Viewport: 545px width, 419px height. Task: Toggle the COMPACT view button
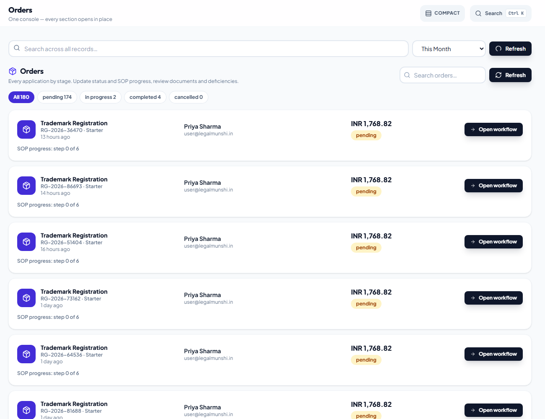pyautogui.click(x=442, y=13)
